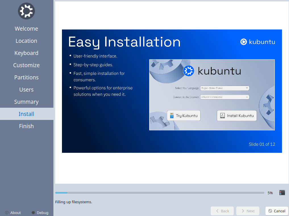Click the installation progress bar
289x216 pixels.
(x=159, y=193)
